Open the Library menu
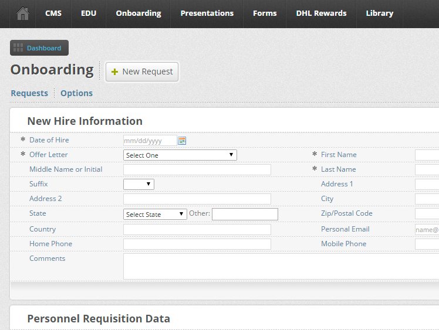Viewport: 439px width, 330px height. (x=379, y=13)
